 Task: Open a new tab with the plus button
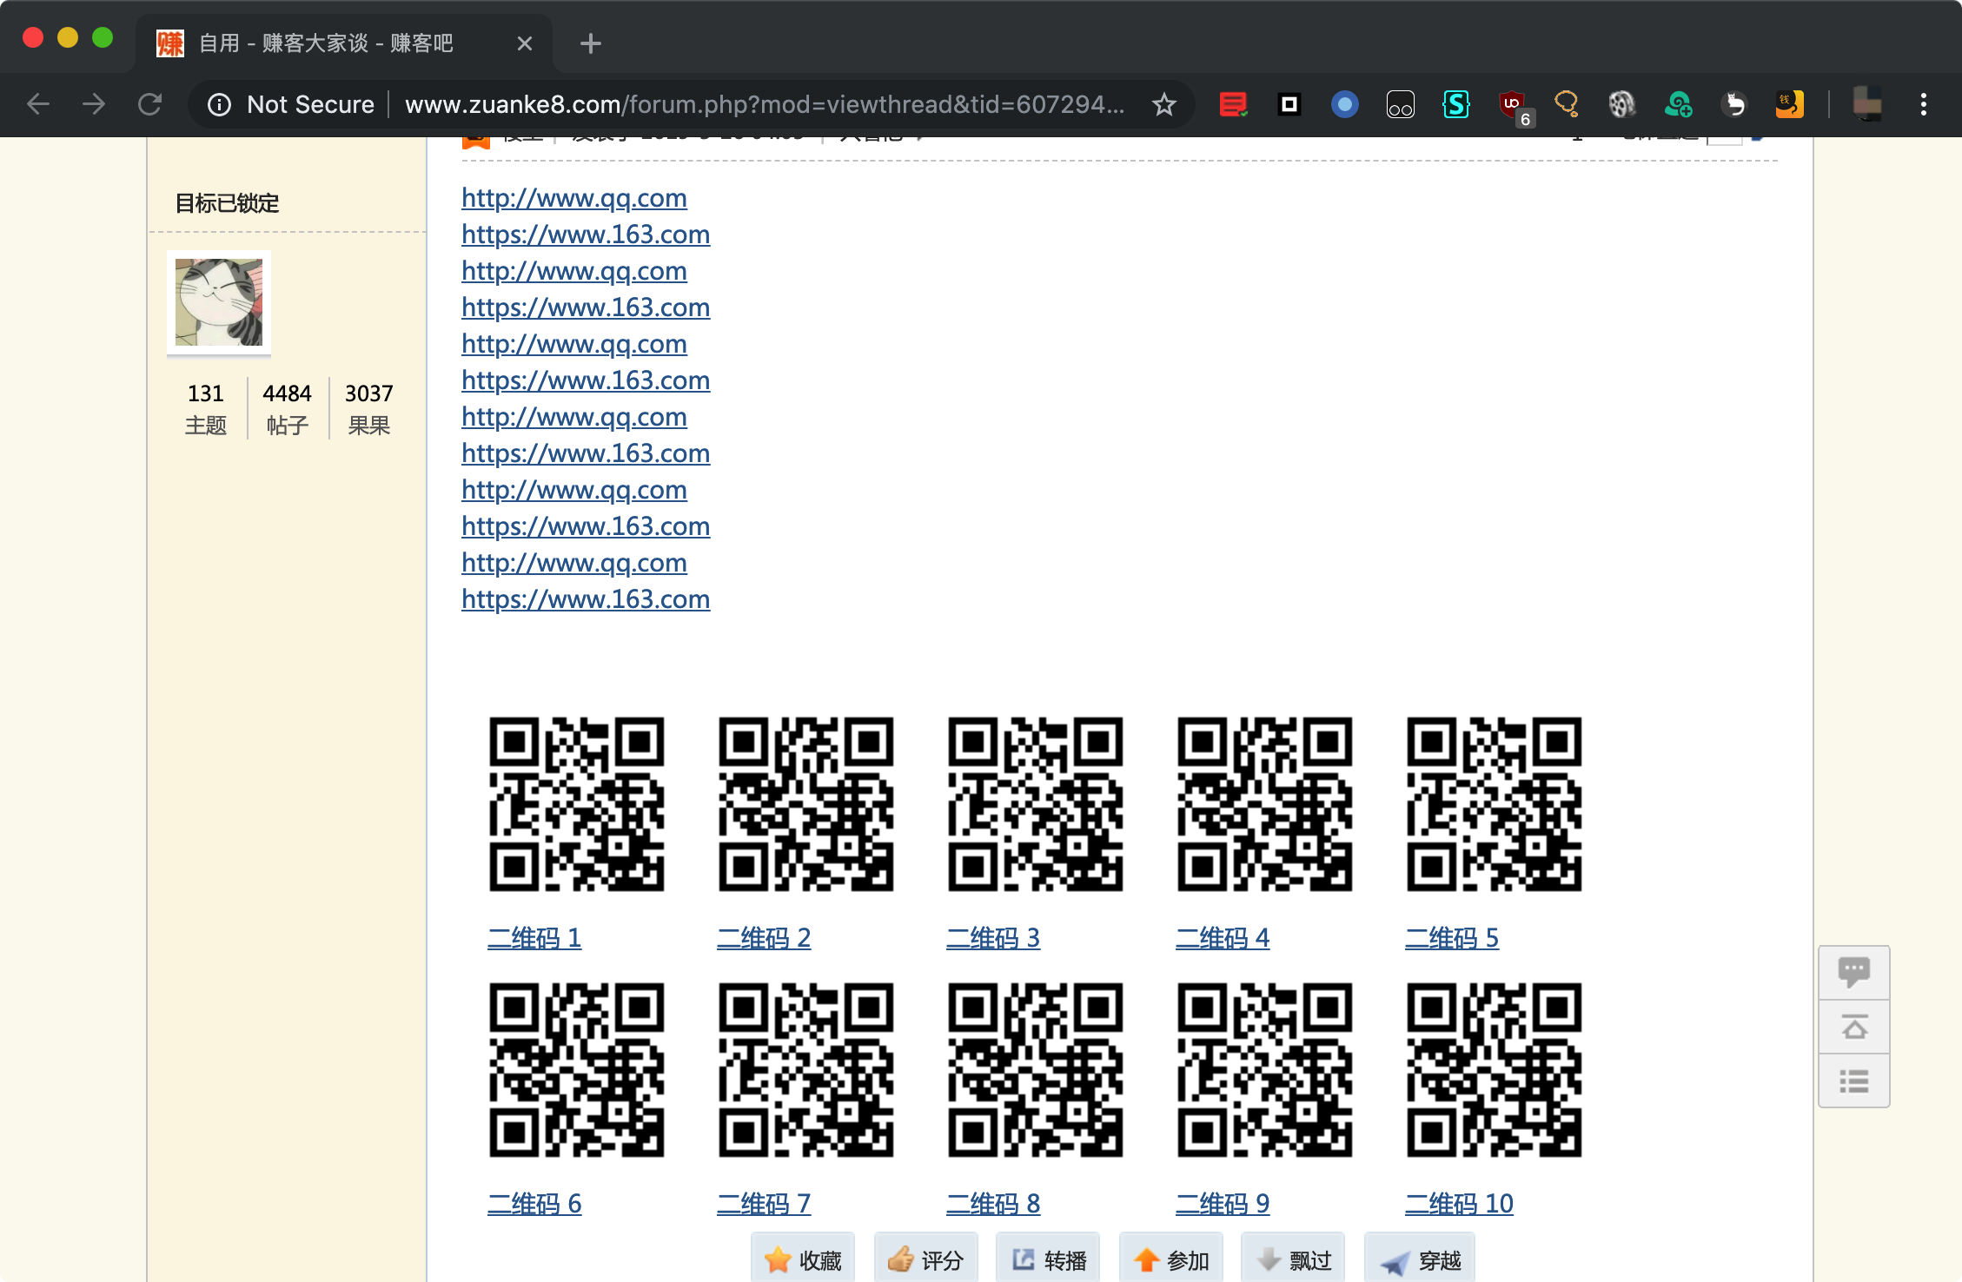click(590, 43)
